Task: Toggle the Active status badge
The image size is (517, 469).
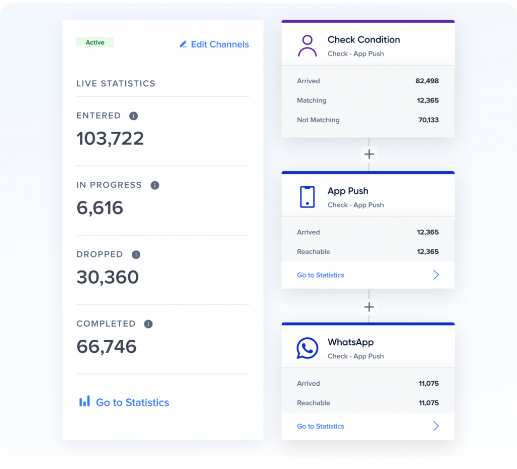Action: (95, 42)
